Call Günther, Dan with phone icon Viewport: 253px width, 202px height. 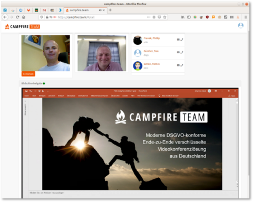coord(182,52)
